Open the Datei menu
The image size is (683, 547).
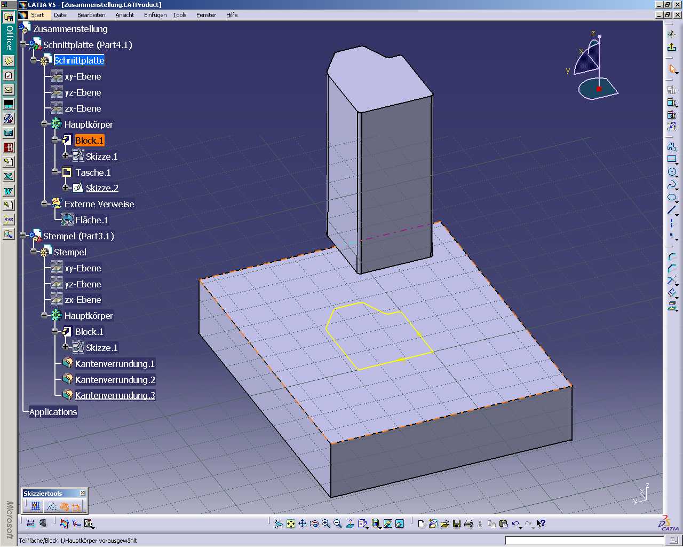(x=61, y=15)
